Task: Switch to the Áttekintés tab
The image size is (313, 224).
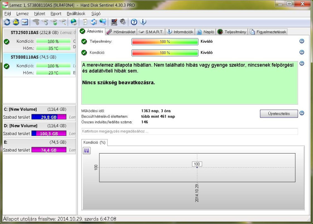Action: (92, 31)
